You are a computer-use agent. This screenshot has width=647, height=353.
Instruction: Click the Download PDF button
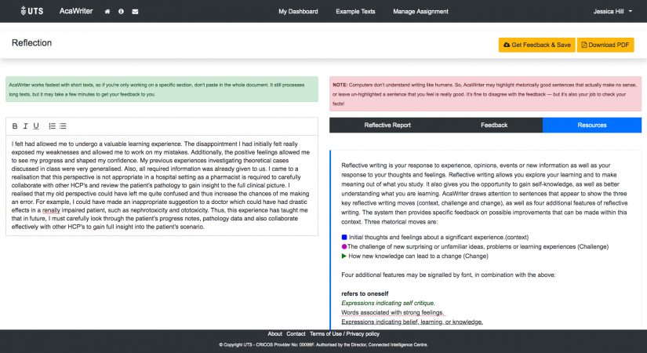pyautogui.click(x=605, y=45)
